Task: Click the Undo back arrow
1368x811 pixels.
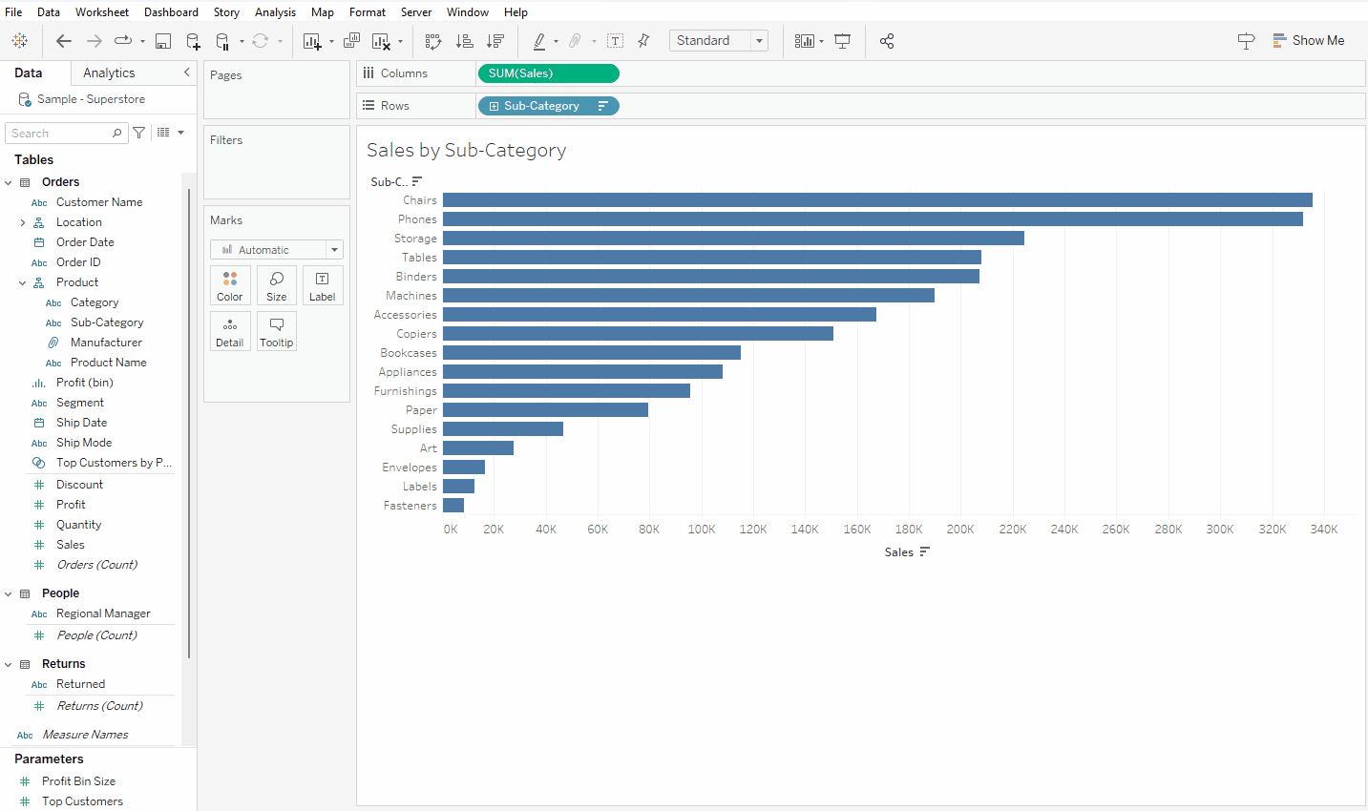Action: [64, 41]
